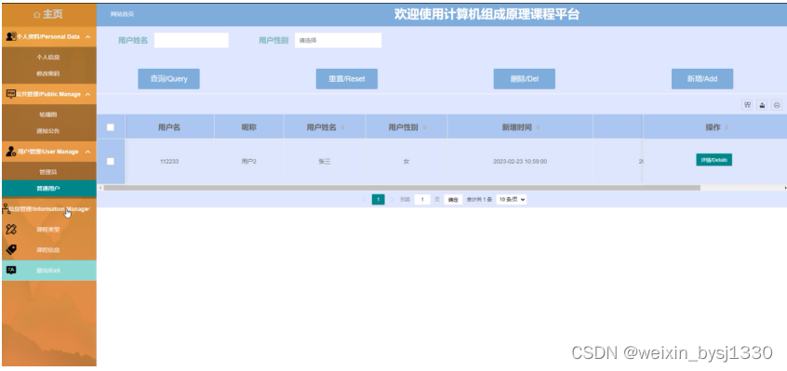Click the cell showing 用户2
The height and width of the screenshot is (371, 787).
click(x=249, y=162)
